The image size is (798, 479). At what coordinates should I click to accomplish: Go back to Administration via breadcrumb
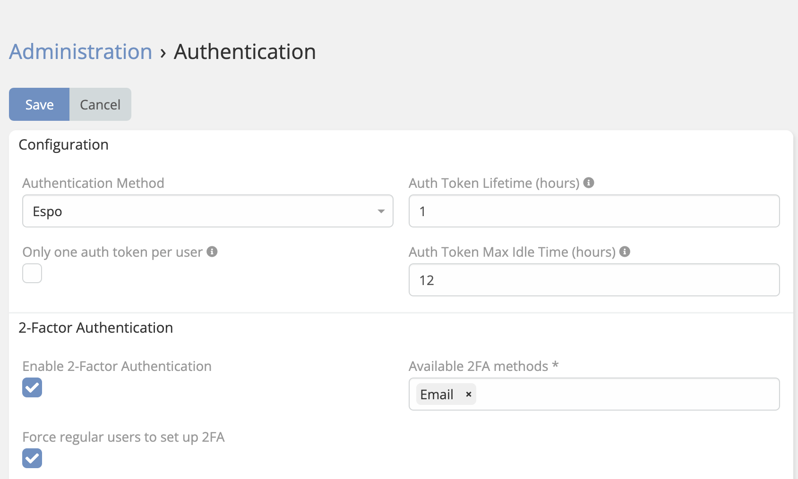pos(81,51)
